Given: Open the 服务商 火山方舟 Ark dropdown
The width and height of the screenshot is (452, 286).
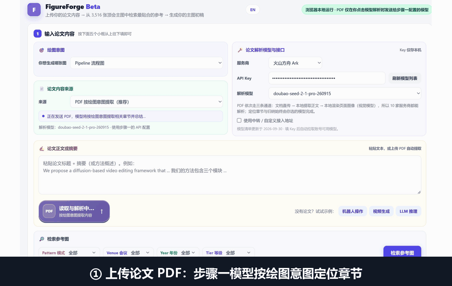Looking at the screenshot, I should click(295, 63).
